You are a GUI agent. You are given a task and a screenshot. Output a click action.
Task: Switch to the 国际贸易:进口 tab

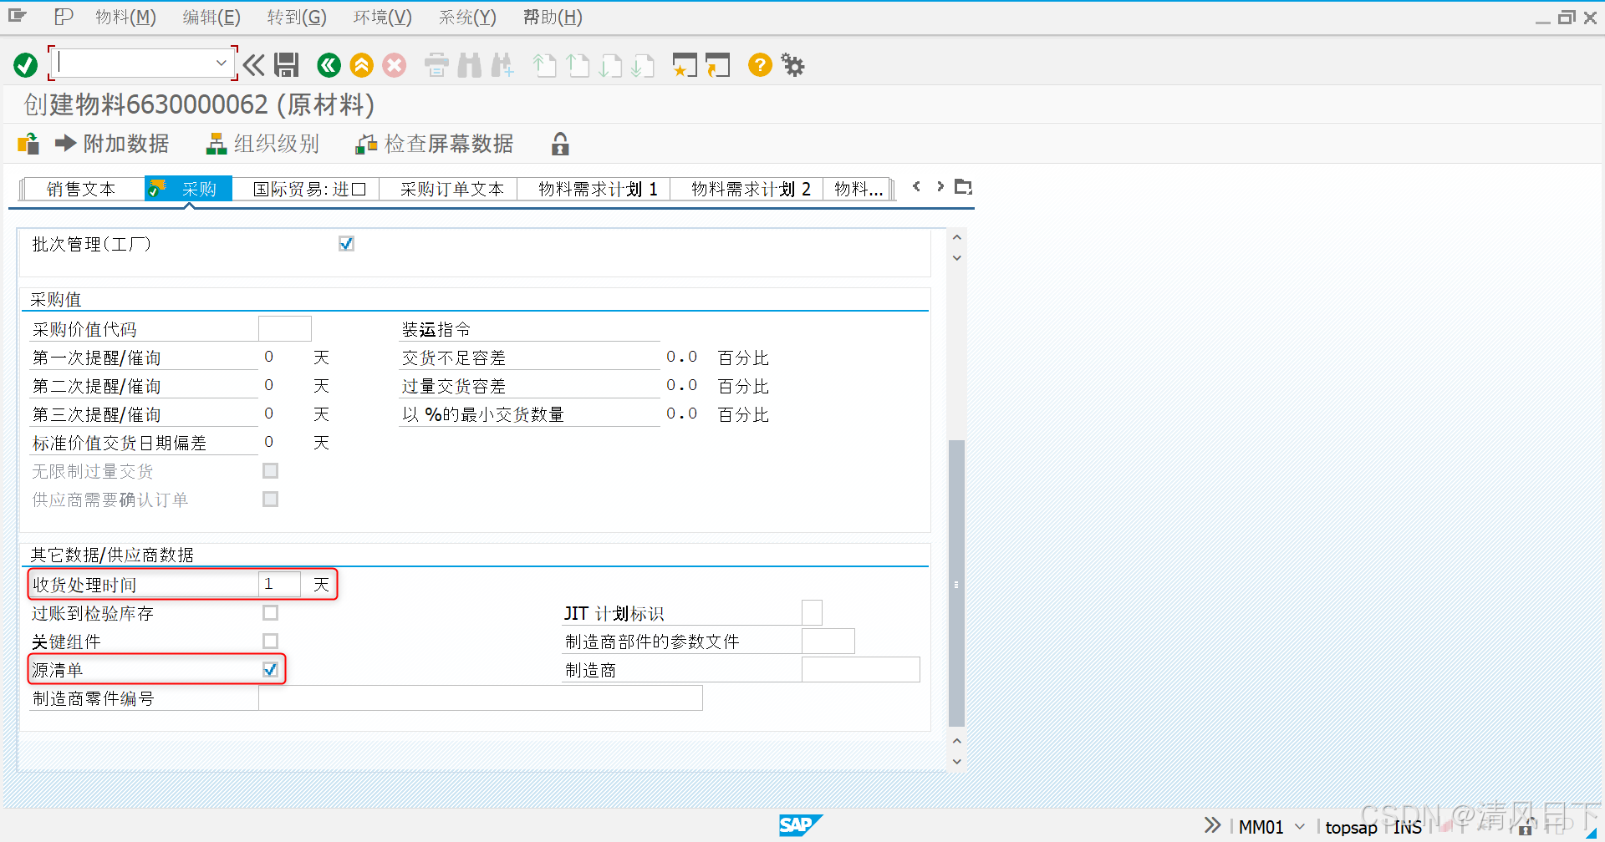pyautogui.click(x=308, y=188)
